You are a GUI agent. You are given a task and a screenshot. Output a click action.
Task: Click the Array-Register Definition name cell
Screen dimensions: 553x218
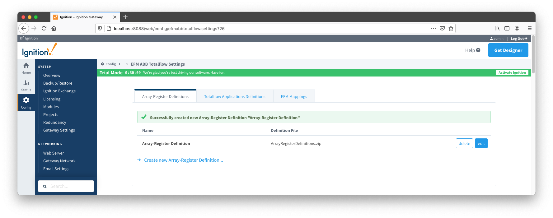[166, 143]
